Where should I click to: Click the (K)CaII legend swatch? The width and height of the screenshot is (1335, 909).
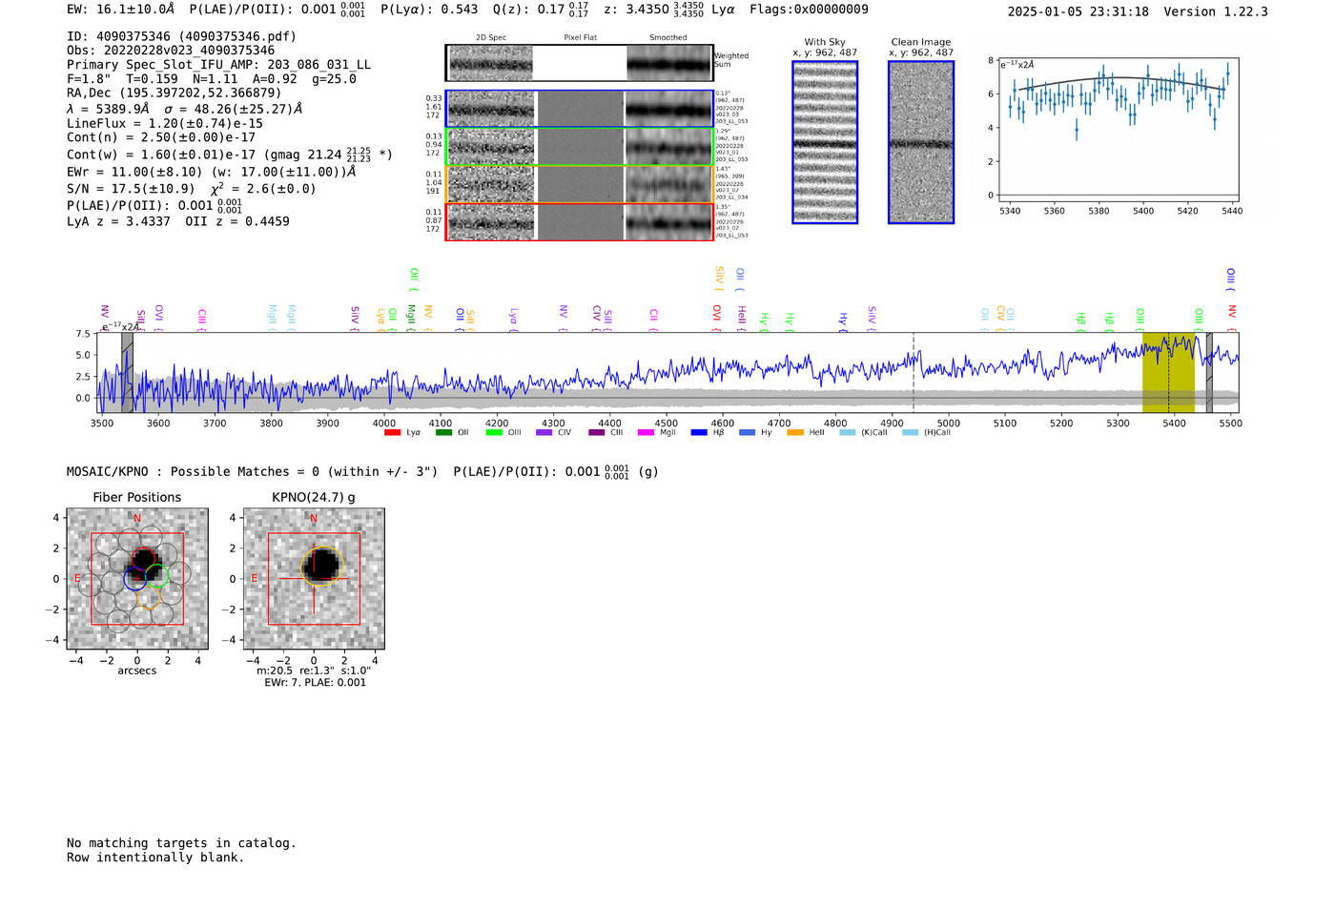(x=848, y=433)
